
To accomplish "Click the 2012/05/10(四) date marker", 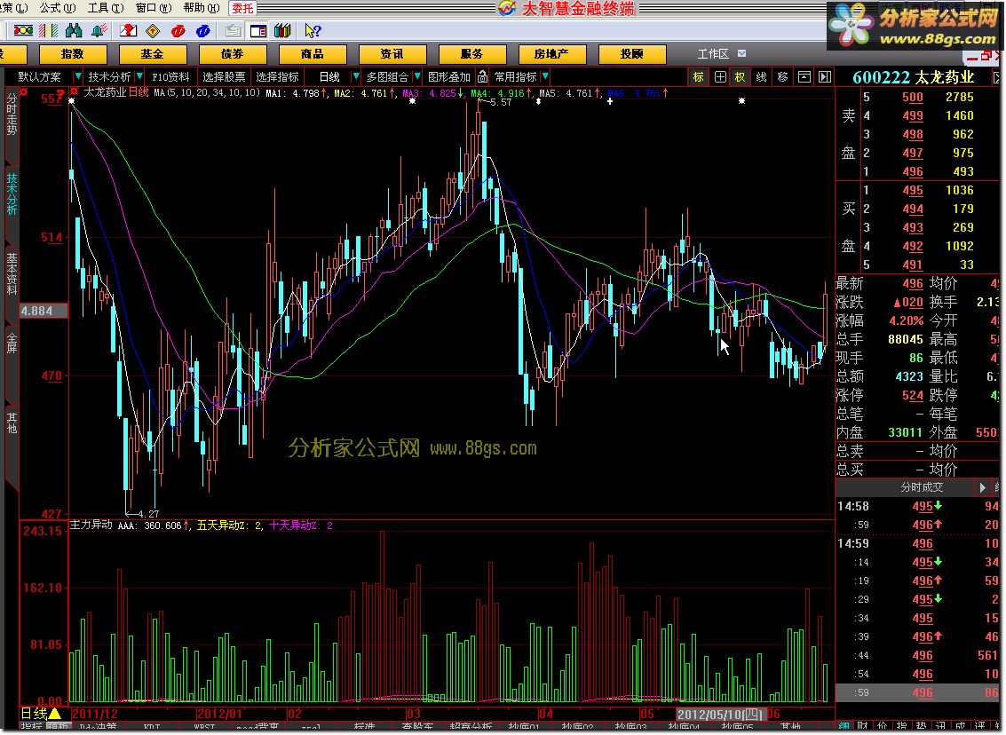I will click(721, 714).
